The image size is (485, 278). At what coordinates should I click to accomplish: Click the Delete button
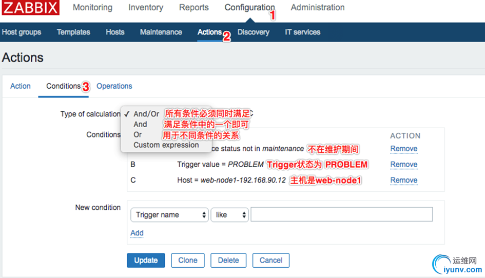point(228,261)
